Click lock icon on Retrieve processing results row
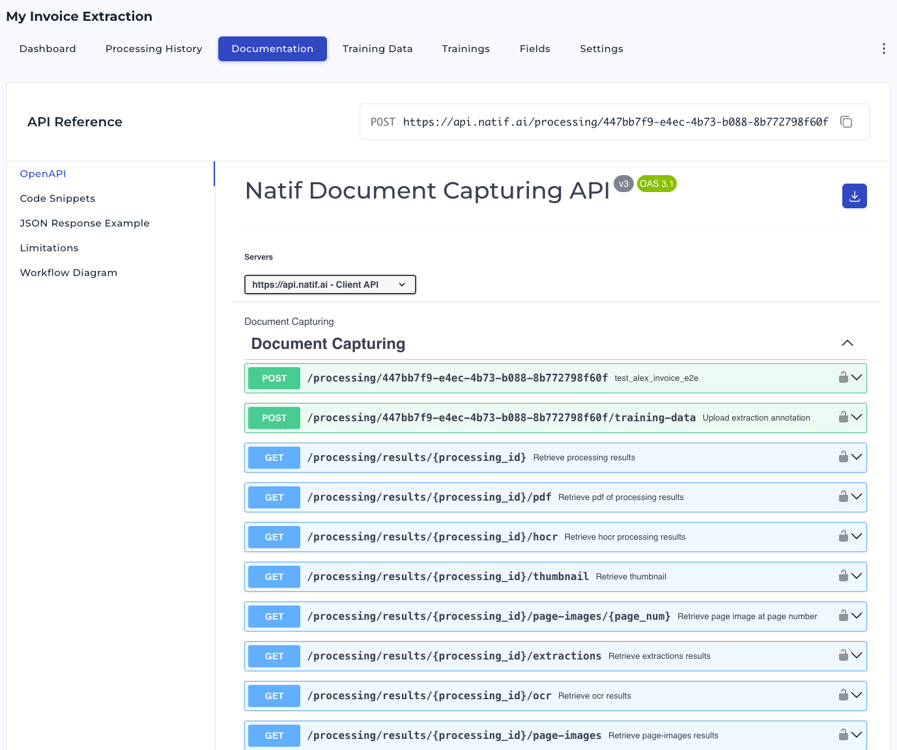Image resolution: width=897 pixels, height=750 pixels. coord(843,456)
